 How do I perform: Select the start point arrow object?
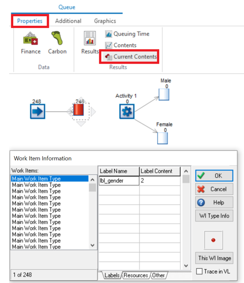coord(38,111)
